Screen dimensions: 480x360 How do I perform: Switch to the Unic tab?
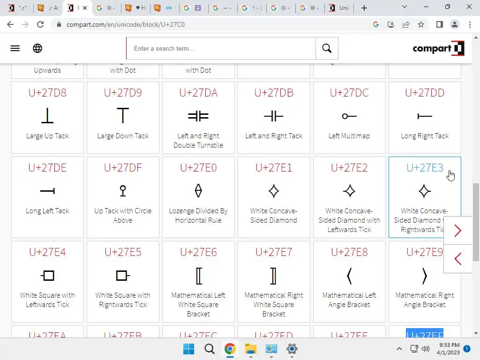[x=339, y=8]
